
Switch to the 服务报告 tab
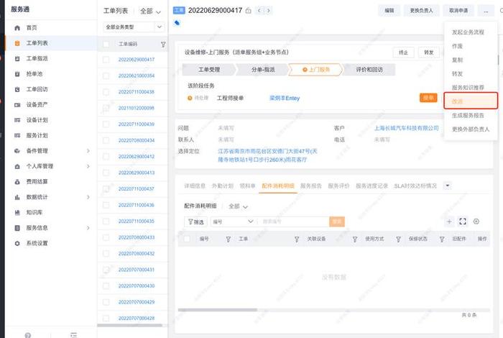(x=310, y=186)
